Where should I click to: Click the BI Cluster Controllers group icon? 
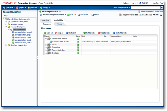point(48,50)
